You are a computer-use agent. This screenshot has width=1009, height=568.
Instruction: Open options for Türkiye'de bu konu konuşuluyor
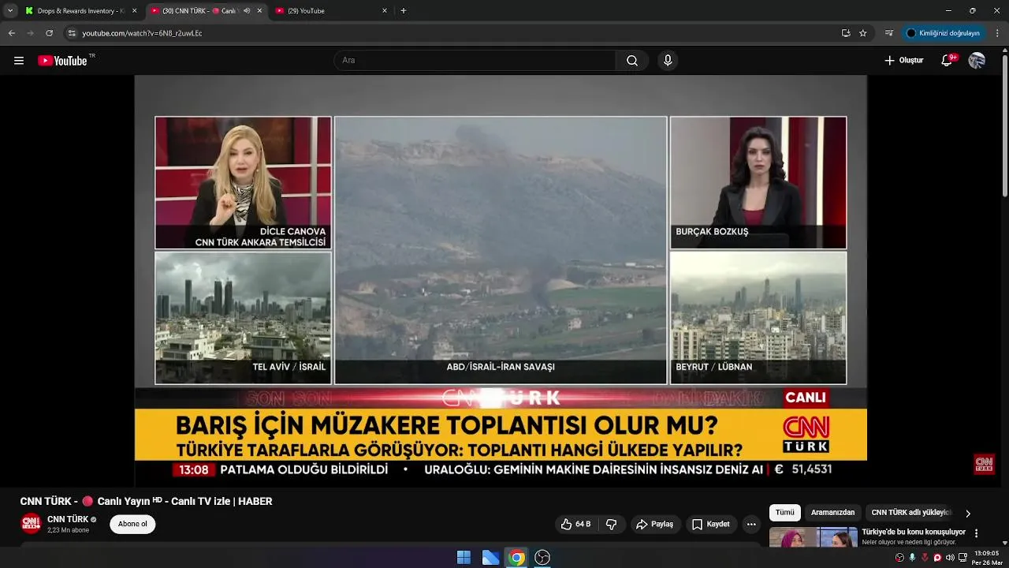977,533
